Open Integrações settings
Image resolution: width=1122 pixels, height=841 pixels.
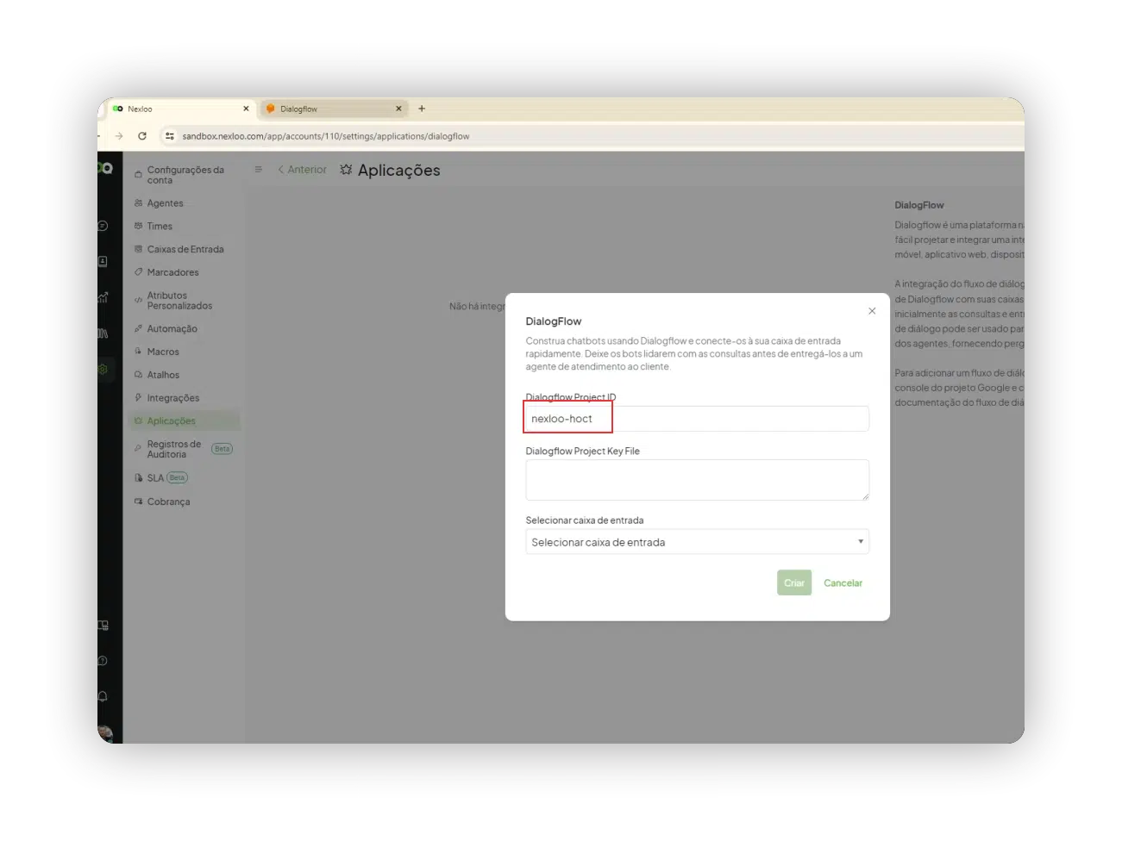pyautogui.click(x=172, y=398)
